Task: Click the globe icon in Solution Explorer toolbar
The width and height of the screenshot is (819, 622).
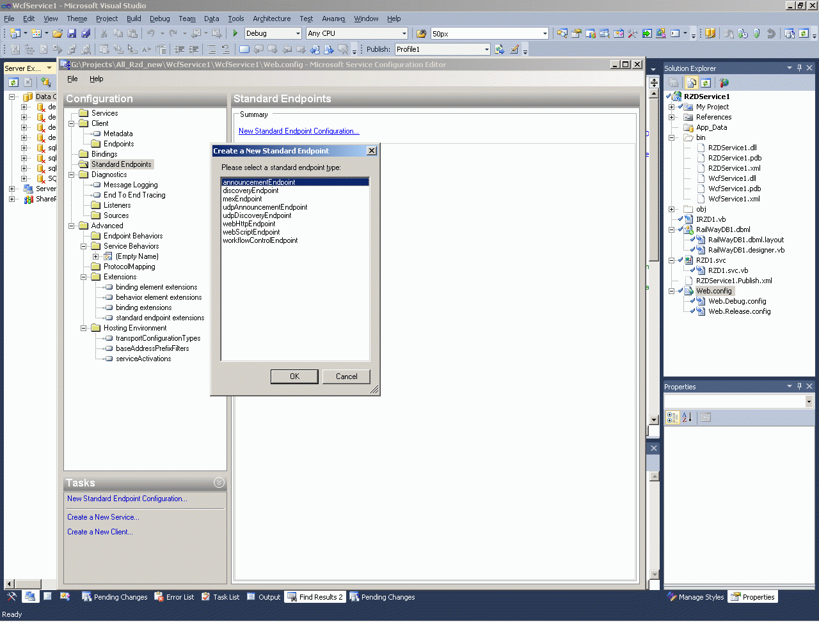Action: pyautogui.click(x=724, y=82)
